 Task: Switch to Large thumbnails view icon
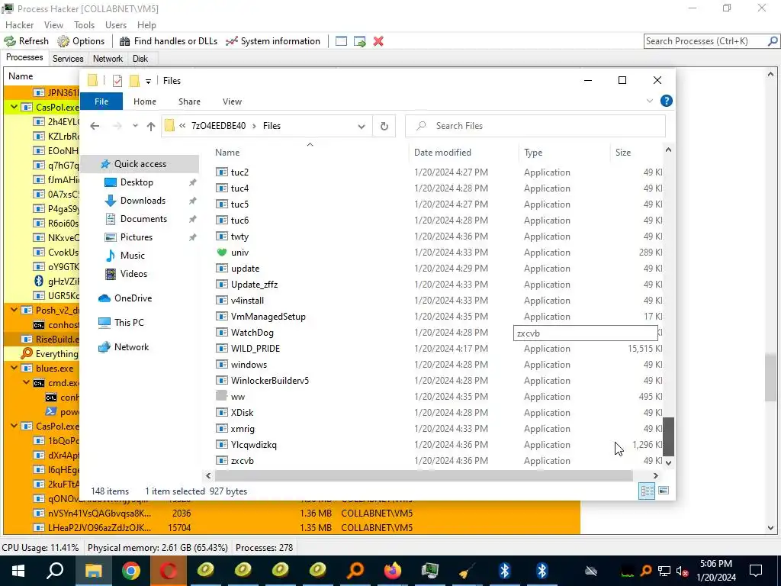pyautogui.click(x=664, y=491)
